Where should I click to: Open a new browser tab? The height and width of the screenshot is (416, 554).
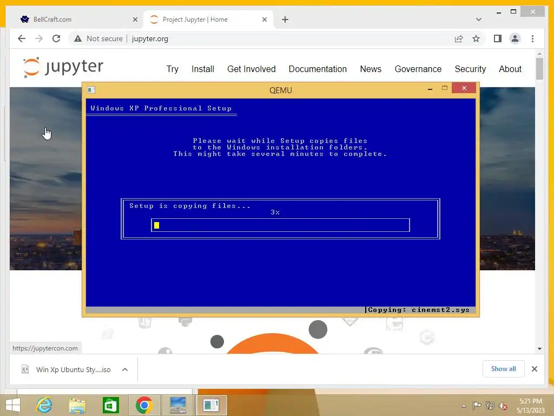[x=285, y=19]
